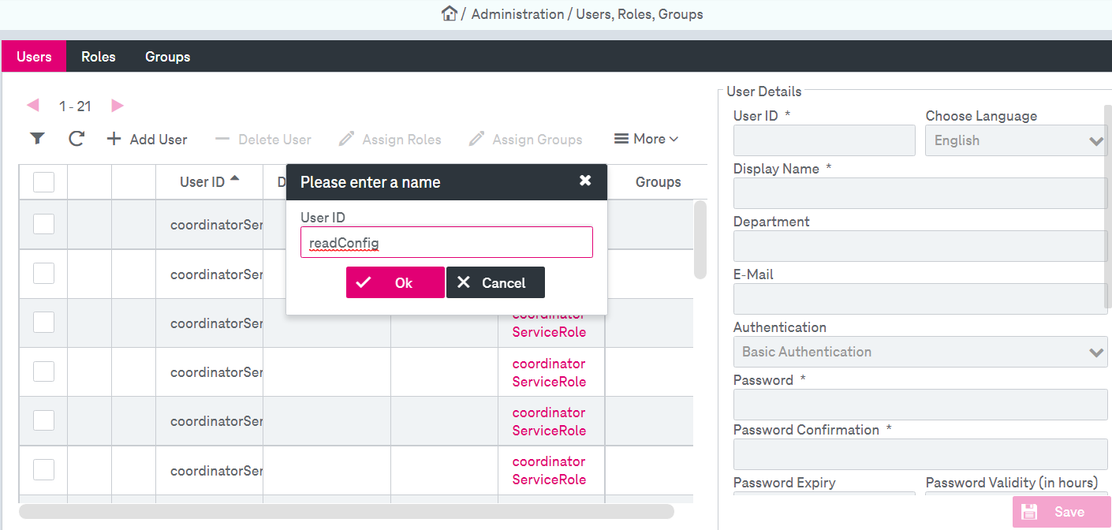Switch to the Groups tab
This screenshot has height=530, width=1112.
[x=167, y=57]
